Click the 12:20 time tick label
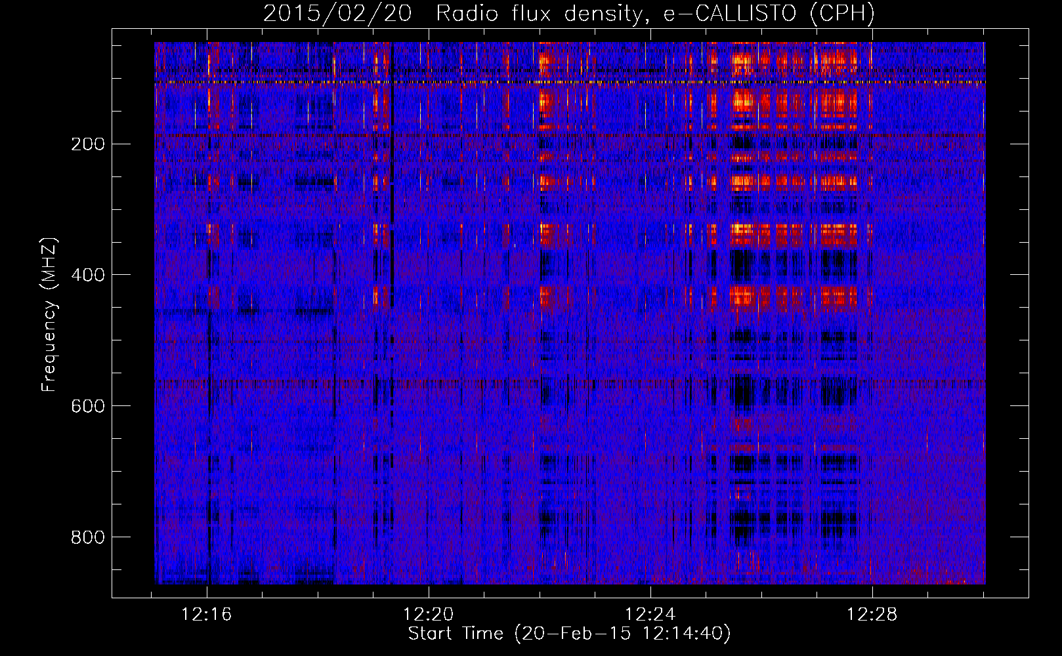This screenshot has height=656, width=1062. [428, 615]
